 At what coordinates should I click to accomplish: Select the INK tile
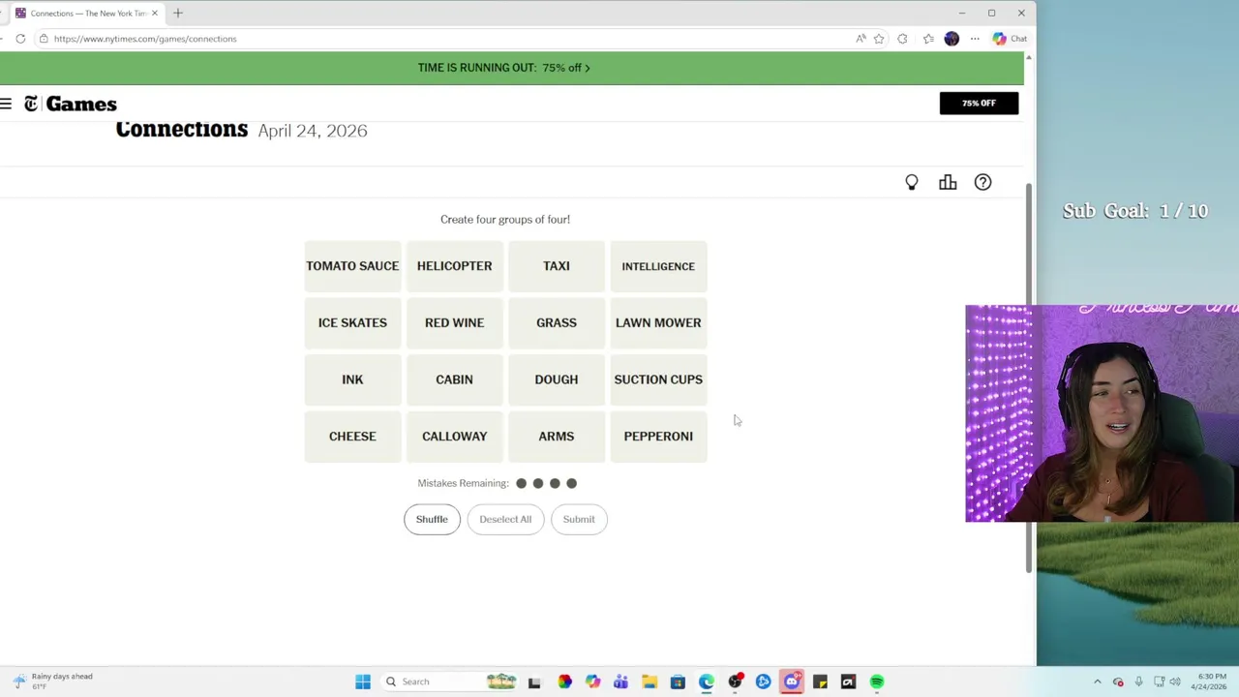pos(352,379)
